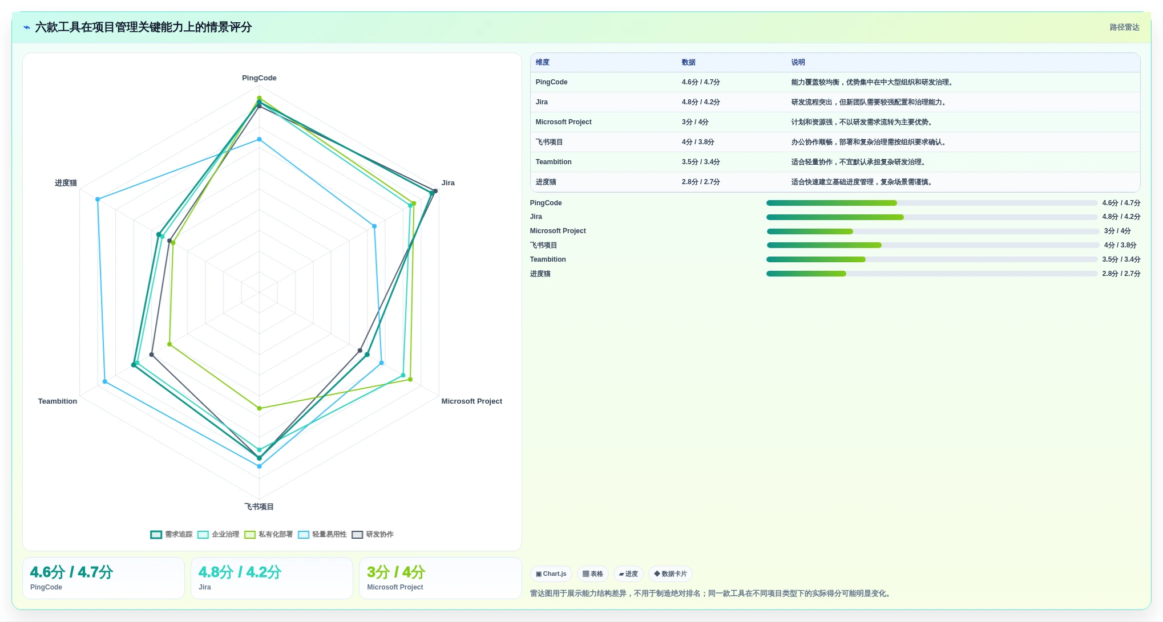Viewport: 1163px width, 622px height.
Task: Click the description 研发流程突出 for Jira
Action: click(869, 102)
